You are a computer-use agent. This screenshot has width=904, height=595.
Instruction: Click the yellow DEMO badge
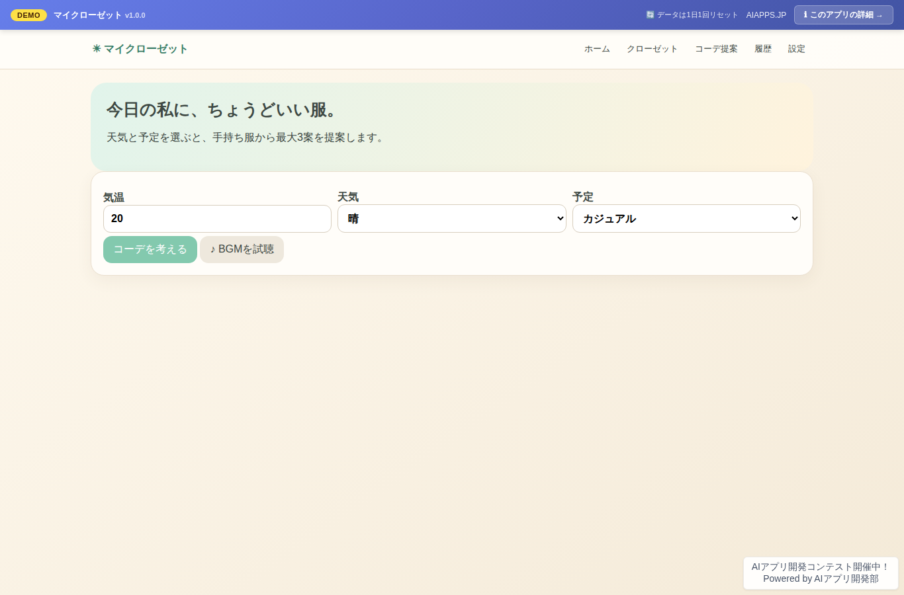[28, 15]
